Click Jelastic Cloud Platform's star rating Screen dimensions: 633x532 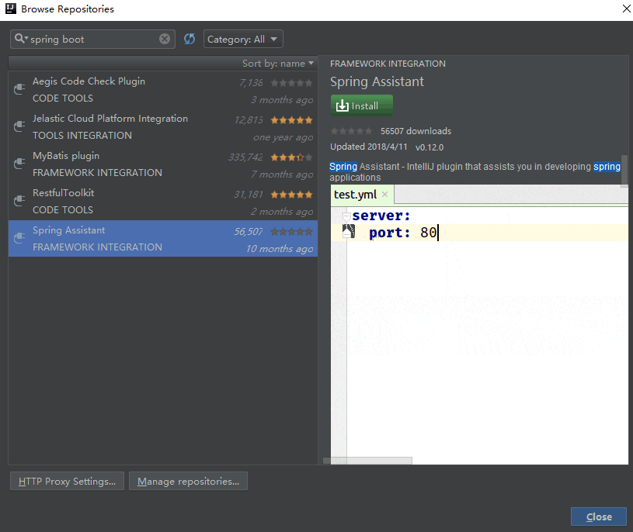[x=291, y=120]
